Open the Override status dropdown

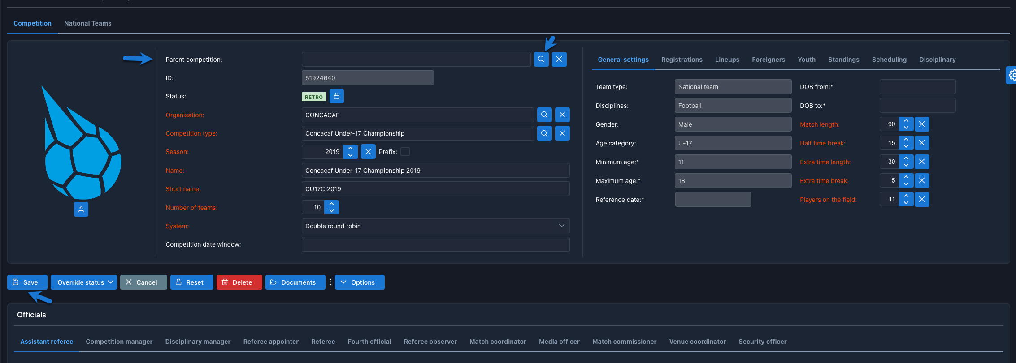tap(84, 282)
